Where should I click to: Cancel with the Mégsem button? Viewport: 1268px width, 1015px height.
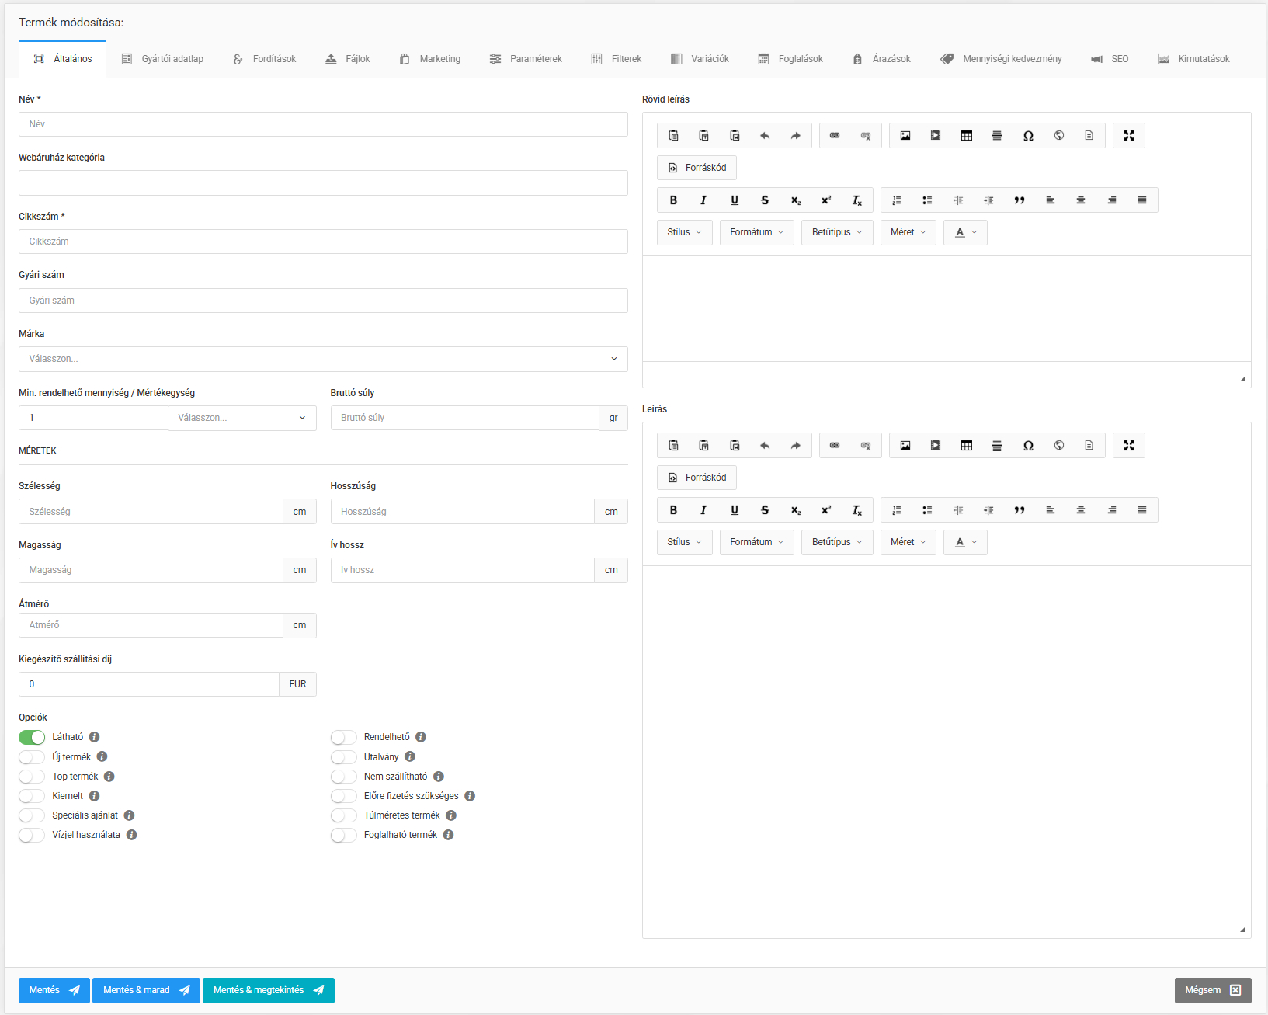[1212, 990]
